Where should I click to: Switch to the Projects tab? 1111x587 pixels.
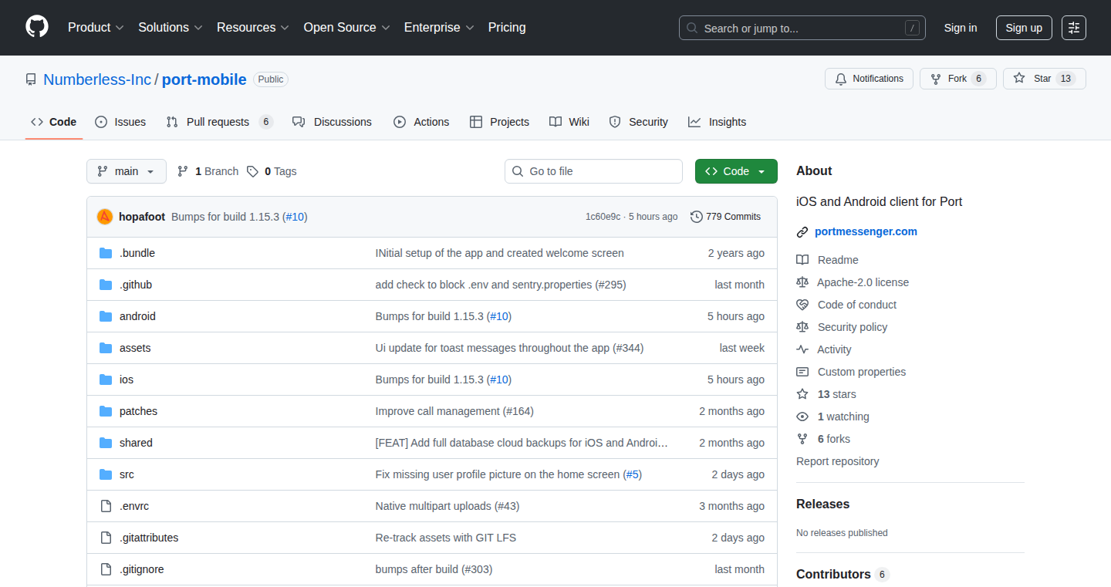point(499,122)
